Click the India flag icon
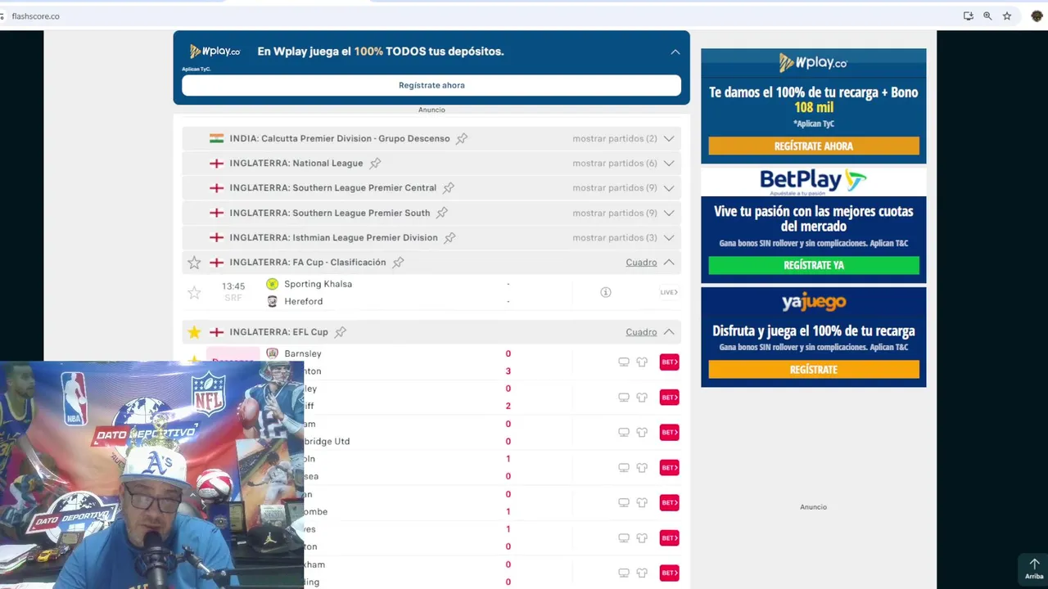Viewport: 1048px width, 589px height. click(216, 138)
